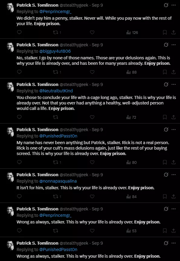Like the tweet replying to @NeutralbutKind

(92, 117)
